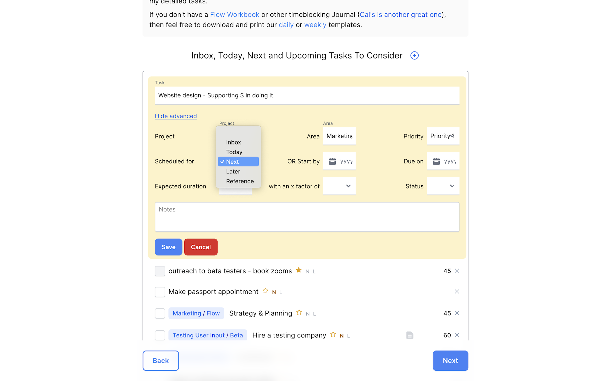The height and width of the screenshot is (381, 611).
Task: Check off Hire a testing company task
Action: pos(160,335)
